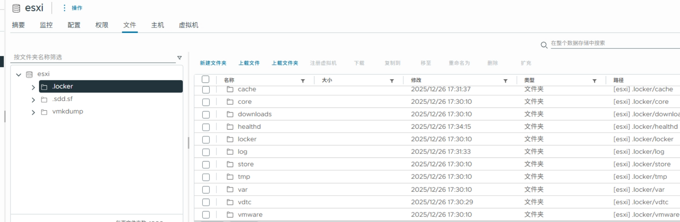Screen dimensions: 680x222
Task: Click the folder filter funnel icon
Action: tap(179, 58)
